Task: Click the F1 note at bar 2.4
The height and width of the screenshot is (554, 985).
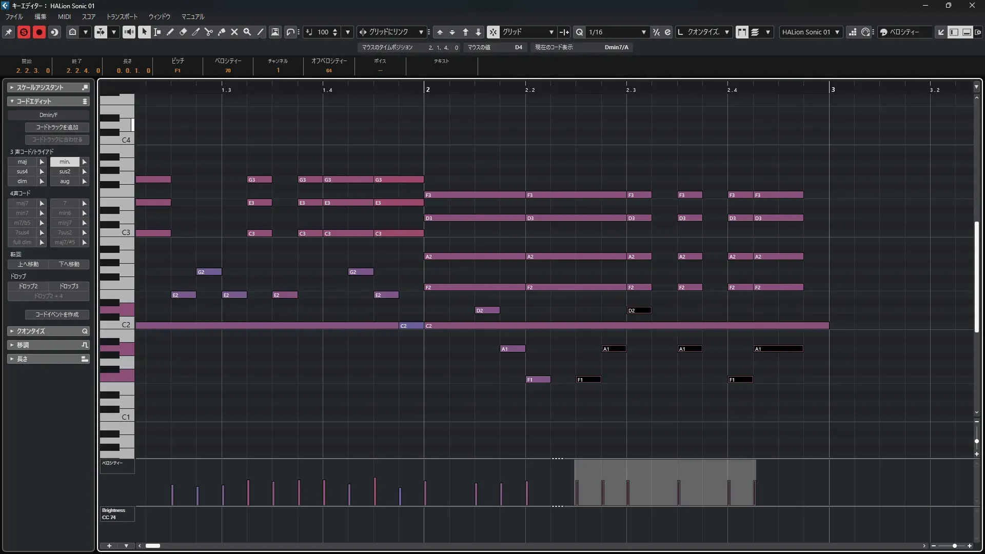Action: (x=740, y=380)
